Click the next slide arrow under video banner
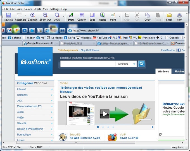This screenshot has width=190, height=151. coord(153,127)
